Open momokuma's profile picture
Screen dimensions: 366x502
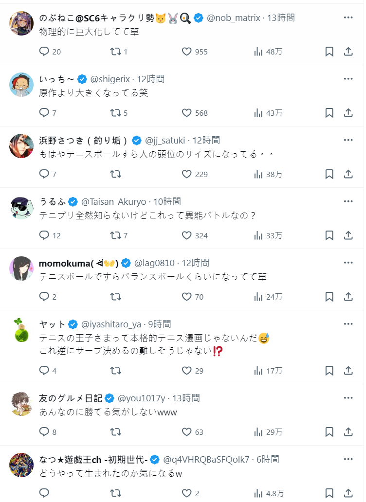click(21, 269)
